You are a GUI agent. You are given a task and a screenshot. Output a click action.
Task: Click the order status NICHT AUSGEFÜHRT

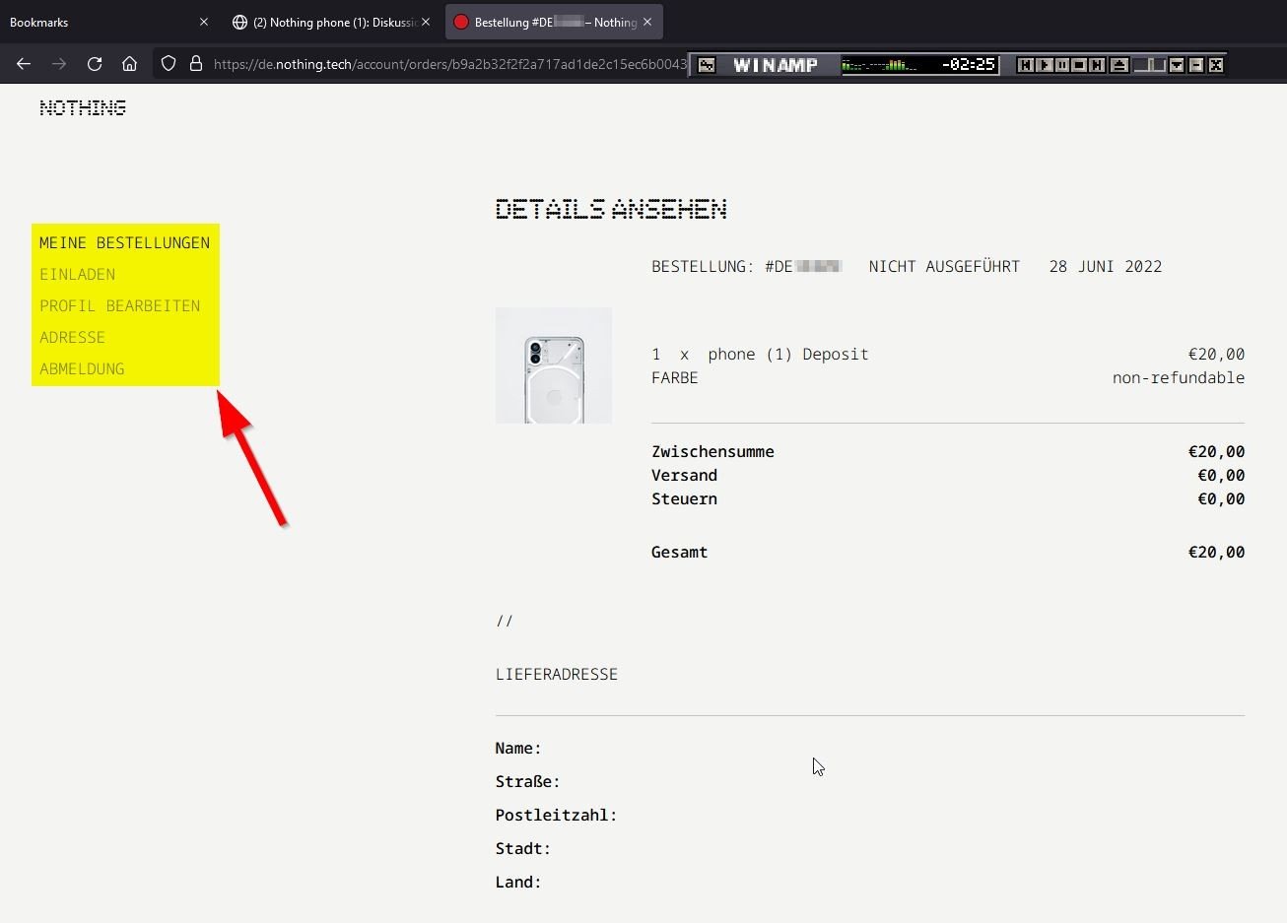[944, 266]
